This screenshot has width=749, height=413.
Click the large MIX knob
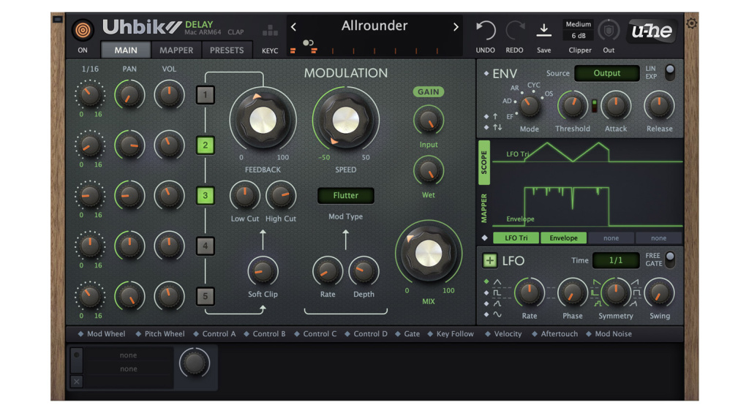(428, 253)
